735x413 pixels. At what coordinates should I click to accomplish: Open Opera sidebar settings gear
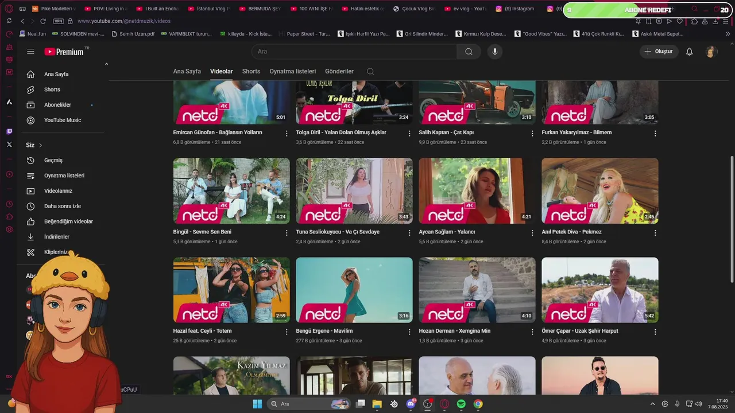(x=9, y=229)
